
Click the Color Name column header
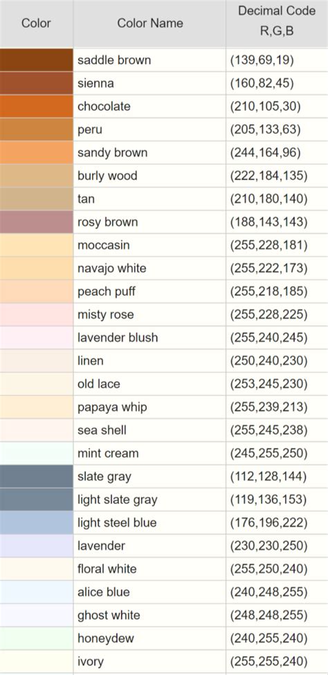tap(149, 24)
